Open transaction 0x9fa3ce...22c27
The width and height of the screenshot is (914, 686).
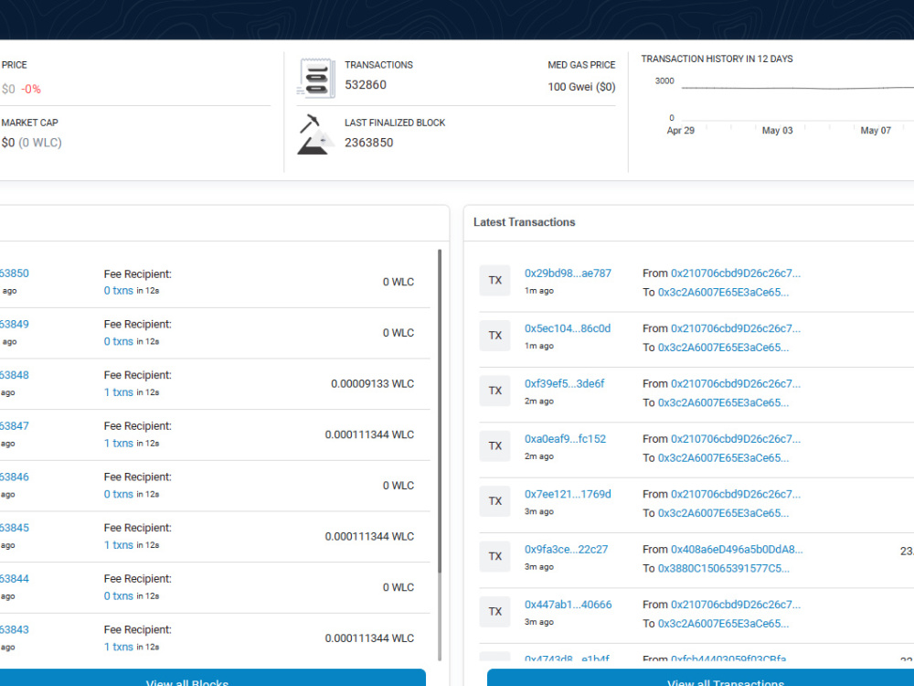tap(566, 550)
